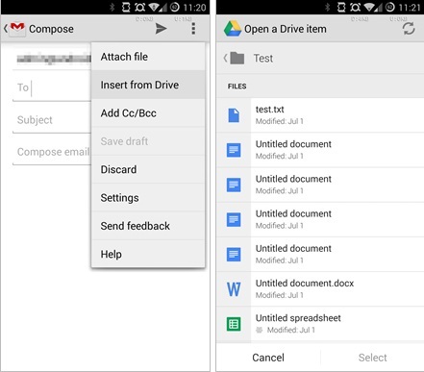Tap the FILES section header
The image size is (424, 372).
237,87
